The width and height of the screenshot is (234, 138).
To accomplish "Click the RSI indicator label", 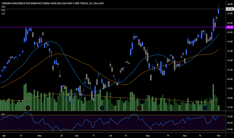I will tap(3, 114).
